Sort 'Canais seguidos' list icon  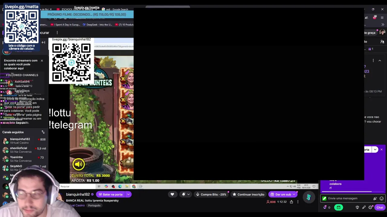pos(43,132)
